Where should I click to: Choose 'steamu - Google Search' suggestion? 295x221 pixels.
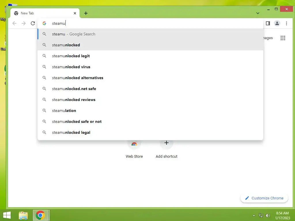(150, 34)
